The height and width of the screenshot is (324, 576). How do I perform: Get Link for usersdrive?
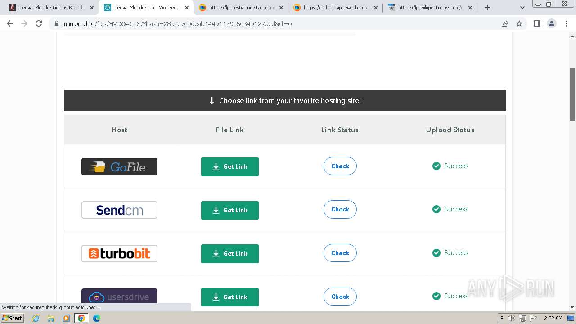[230, 297]
